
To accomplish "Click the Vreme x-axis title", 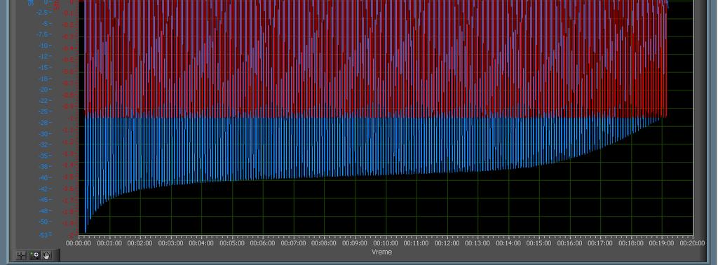I will (382, 252).
